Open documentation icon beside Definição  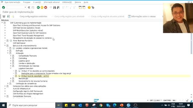pyautogui.click(x=10, y=51)
